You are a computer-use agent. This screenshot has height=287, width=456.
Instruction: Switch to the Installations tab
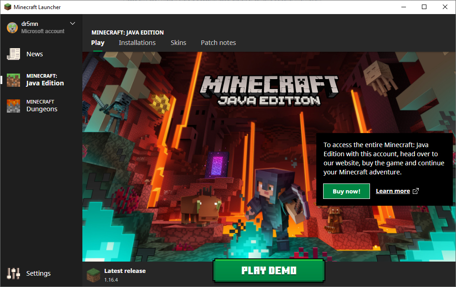tap(137, 43)
